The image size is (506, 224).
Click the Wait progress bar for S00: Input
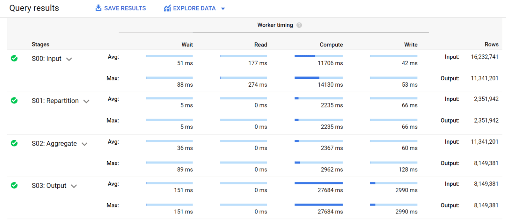pyautogui.click(x=169, y=56)
